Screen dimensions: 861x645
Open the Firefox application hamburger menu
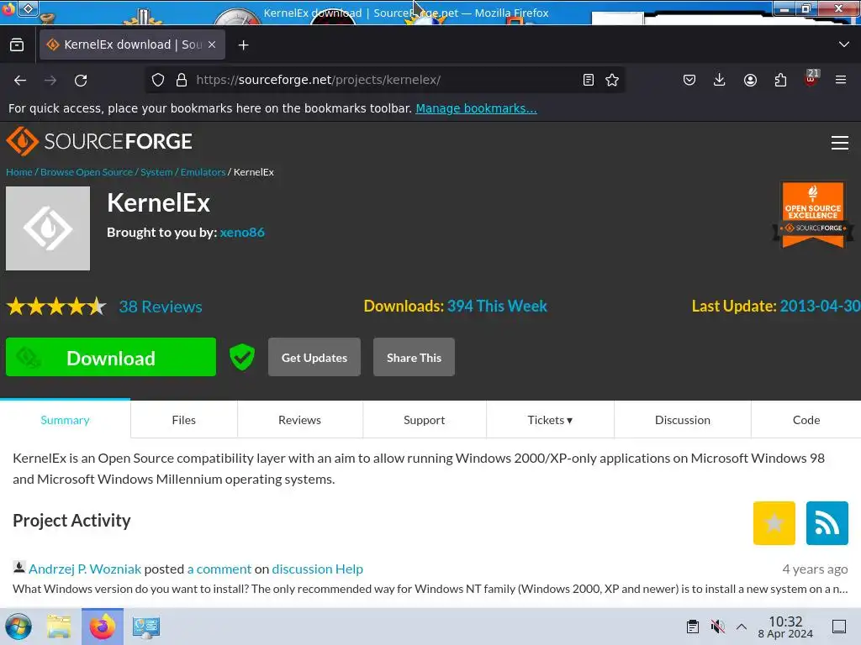coord(841,80)
